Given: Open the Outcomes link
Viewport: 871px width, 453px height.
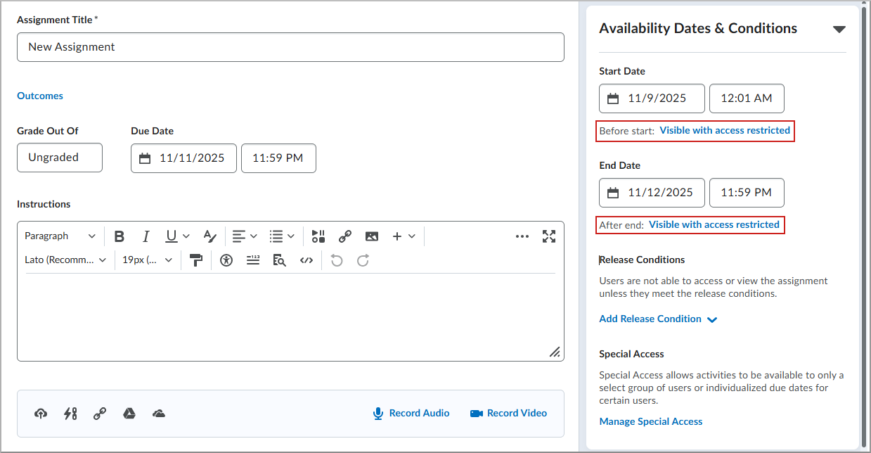Looking at the screenshot, I should (39, 95).
